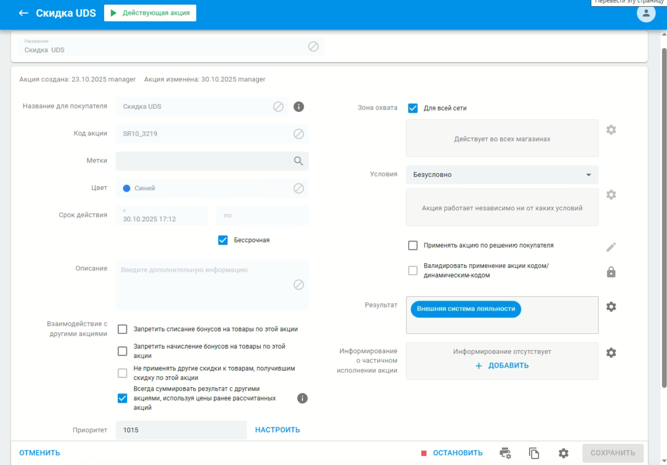Click the plus icon beside ДОБАВИТЬ
This screenshot has height=465, width=667.
coord(478,366)
